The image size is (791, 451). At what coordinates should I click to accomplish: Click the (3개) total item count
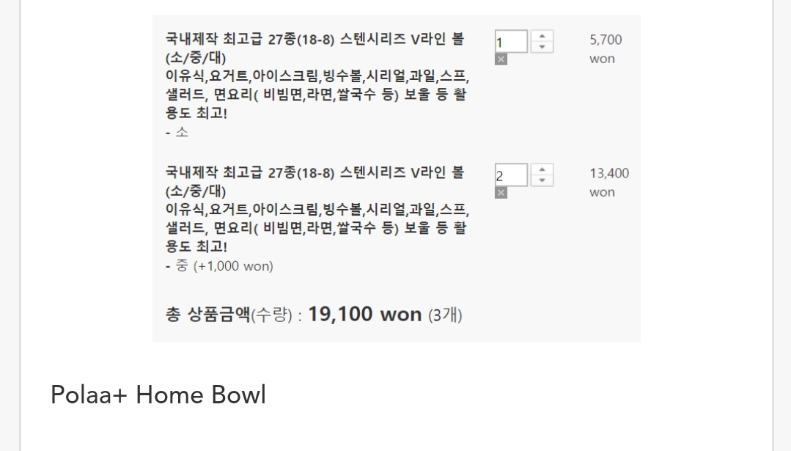pyautogui.click(x=445, y=315)
